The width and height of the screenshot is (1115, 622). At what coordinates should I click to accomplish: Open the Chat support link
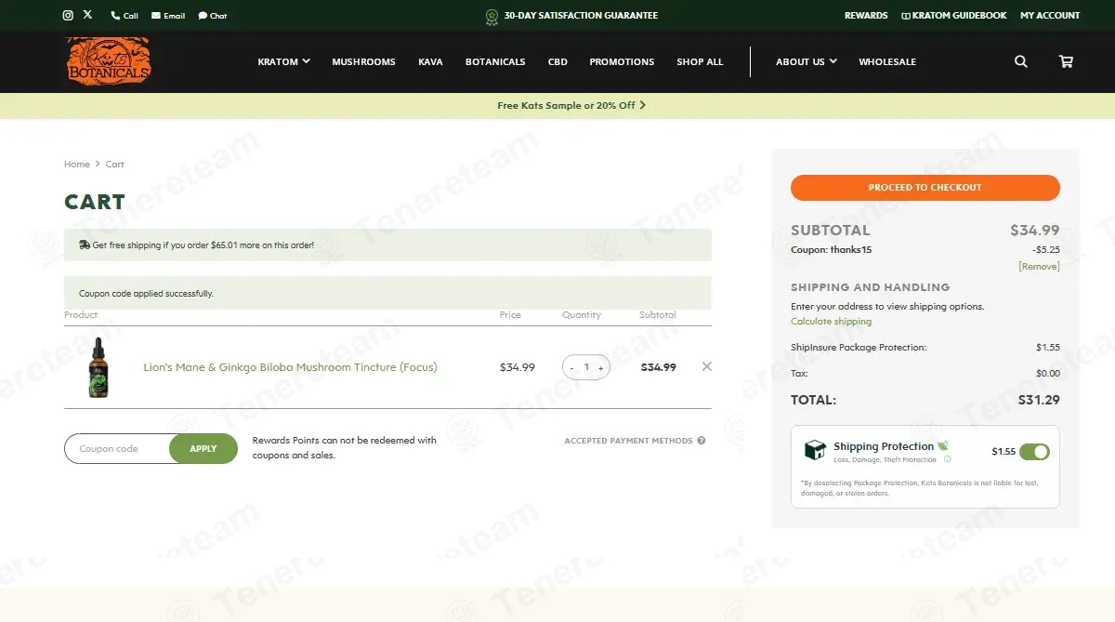[x=213, y=16]
